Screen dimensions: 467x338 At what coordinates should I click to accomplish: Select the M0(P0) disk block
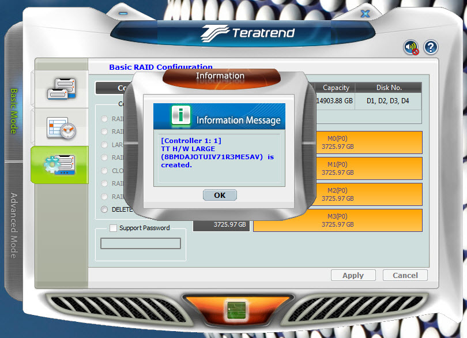[x=369, y=142]
